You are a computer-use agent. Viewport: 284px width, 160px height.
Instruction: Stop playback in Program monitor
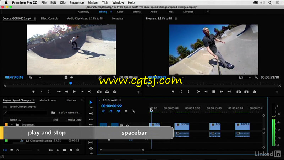point(214,92)
